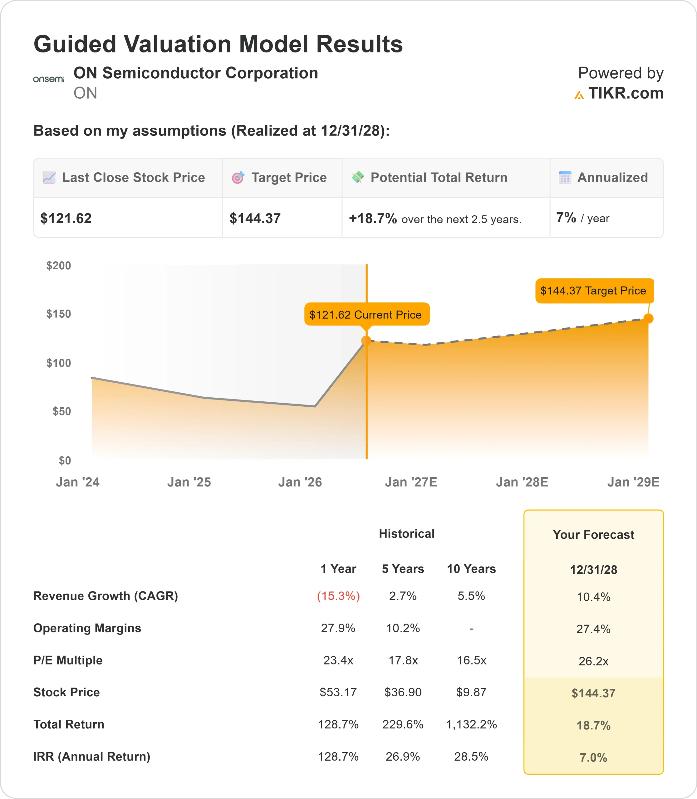This screenshot has width=697, height=799.
Task: Click the $53.17 one-year stock price
Action: (338, 692)
